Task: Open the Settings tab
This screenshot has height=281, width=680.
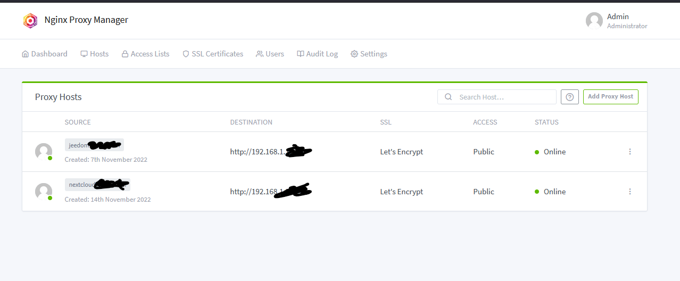Action: (x=369, y=54)
